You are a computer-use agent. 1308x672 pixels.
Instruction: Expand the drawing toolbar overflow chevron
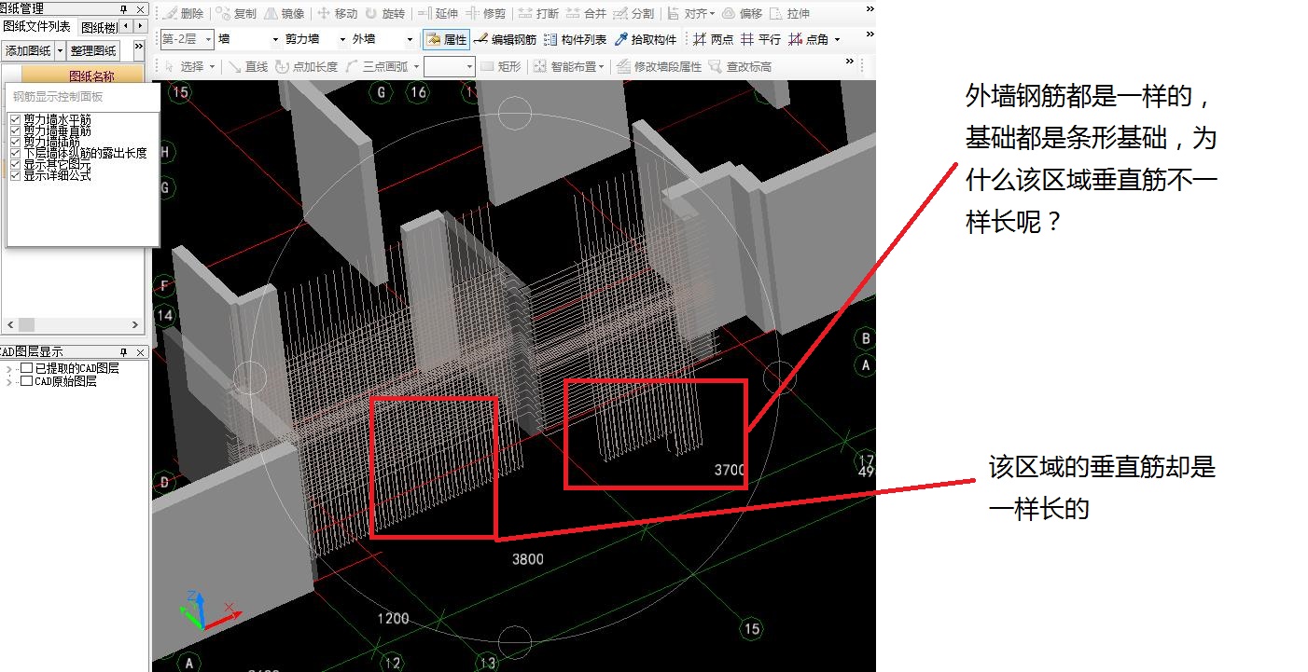tap(850, 62)
